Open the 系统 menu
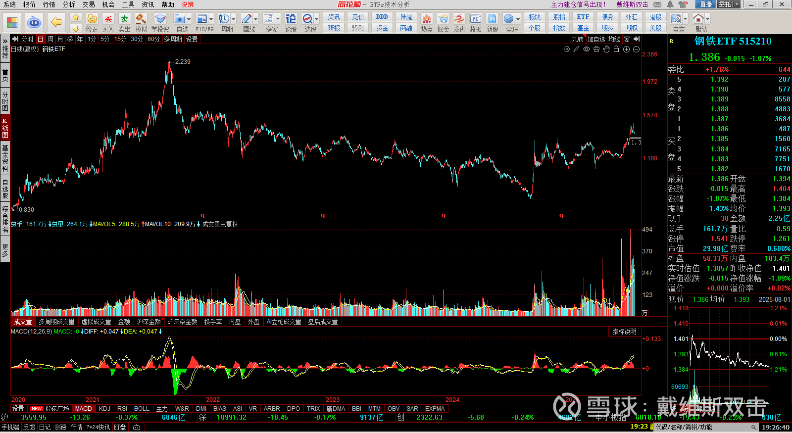Image resolution: width=792 pixels, height=433 pixels. [9, 4]
